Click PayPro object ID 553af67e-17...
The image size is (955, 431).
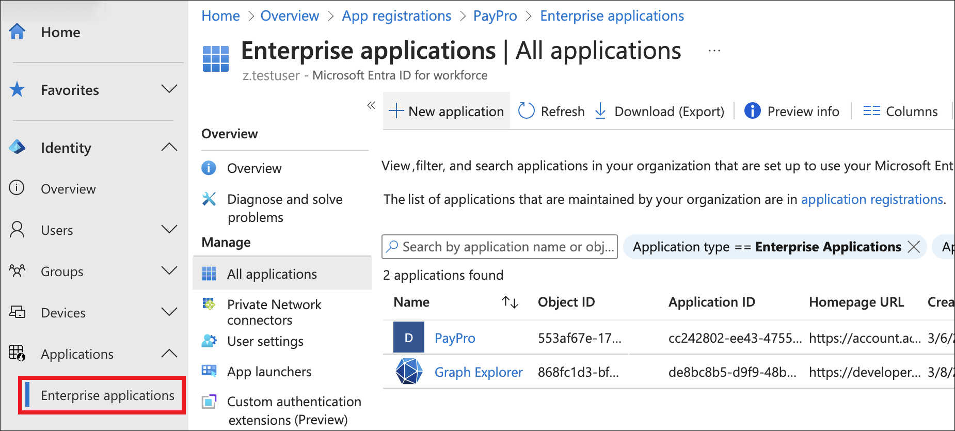[580, 338]
